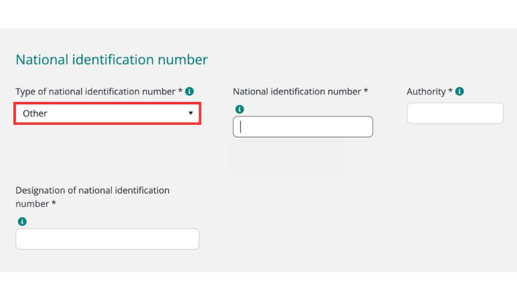Show the Authority field info tooltip
The width and height of the screenshot is (517, 291).
point(460,92)
